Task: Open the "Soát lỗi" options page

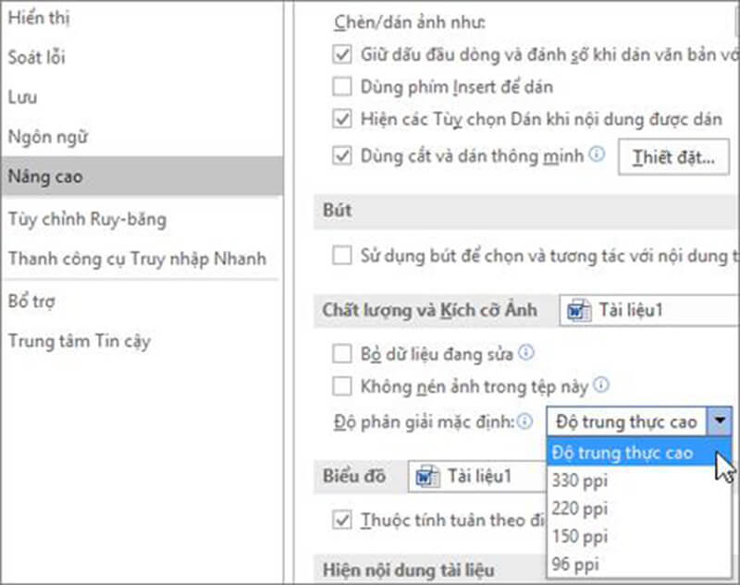Action: click(x=39, y=56)
